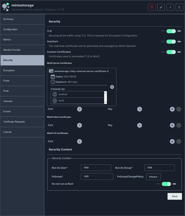Click the Run As User field
The height and width of the screenshot is (216, 185).
point(96,168)
